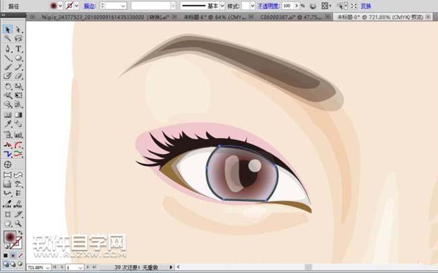Set paint mode to None
The image size is (438, 273).
point(20,256)
